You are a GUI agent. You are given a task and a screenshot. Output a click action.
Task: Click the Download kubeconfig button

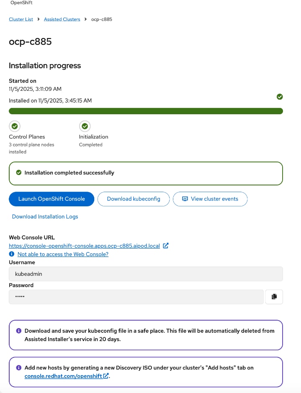point(133,199)
